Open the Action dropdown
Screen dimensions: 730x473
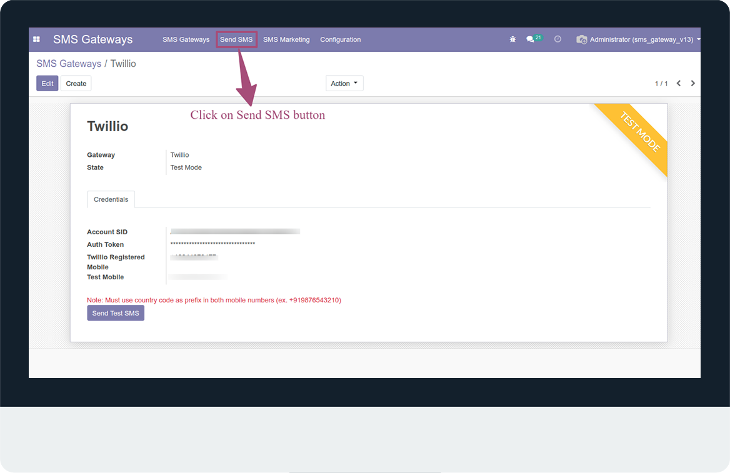[x=344, y=83]
